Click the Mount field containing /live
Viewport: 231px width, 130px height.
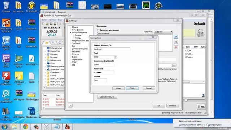tap(100, 80)
